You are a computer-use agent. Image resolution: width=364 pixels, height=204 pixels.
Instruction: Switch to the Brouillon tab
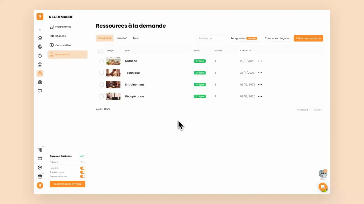(x=122, y=38)
